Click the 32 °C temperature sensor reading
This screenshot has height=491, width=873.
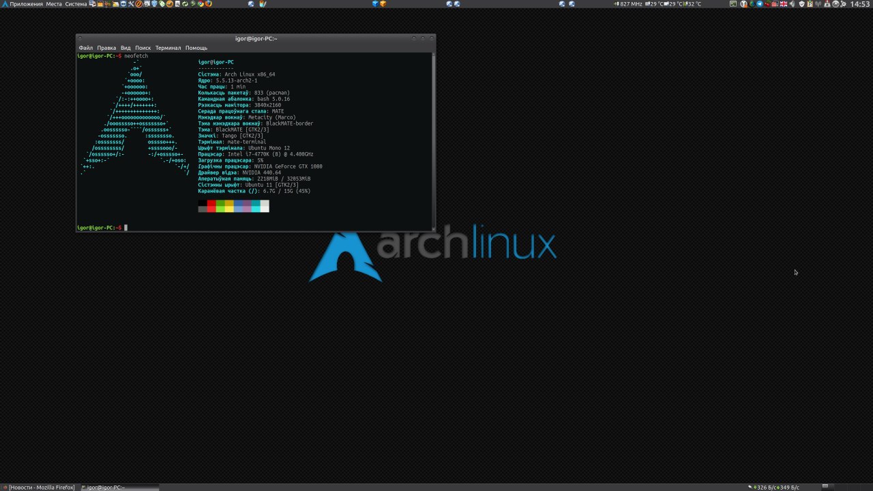click(691, 4)
